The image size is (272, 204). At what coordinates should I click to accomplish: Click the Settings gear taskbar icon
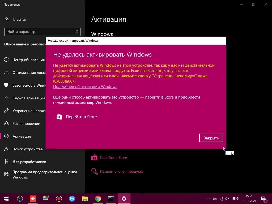tap(124, 199)
